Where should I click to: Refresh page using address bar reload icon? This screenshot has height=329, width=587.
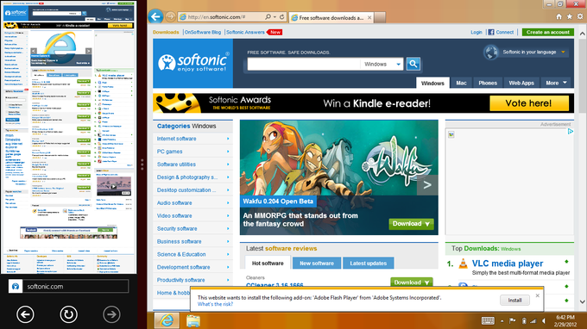coord(282,17)
